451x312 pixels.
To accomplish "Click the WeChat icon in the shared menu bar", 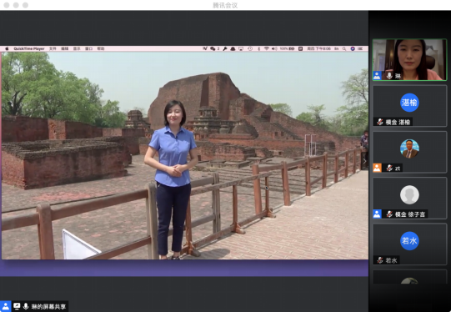I will point(213,48).
